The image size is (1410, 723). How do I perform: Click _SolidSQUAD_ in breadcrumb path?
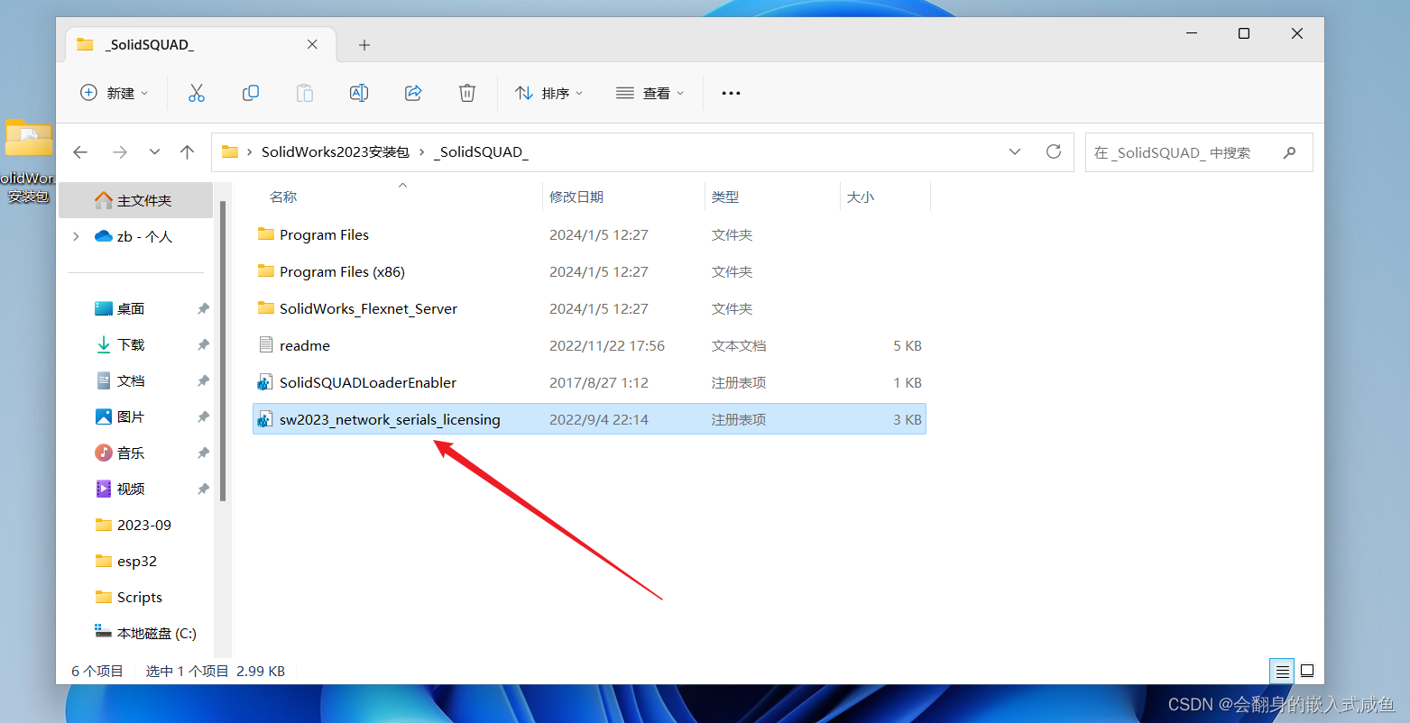(481, 152)
